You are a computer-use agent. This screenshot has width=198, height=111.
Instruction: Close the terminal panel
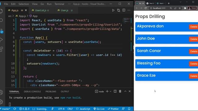pyautogui.click(x=130, y=91)
